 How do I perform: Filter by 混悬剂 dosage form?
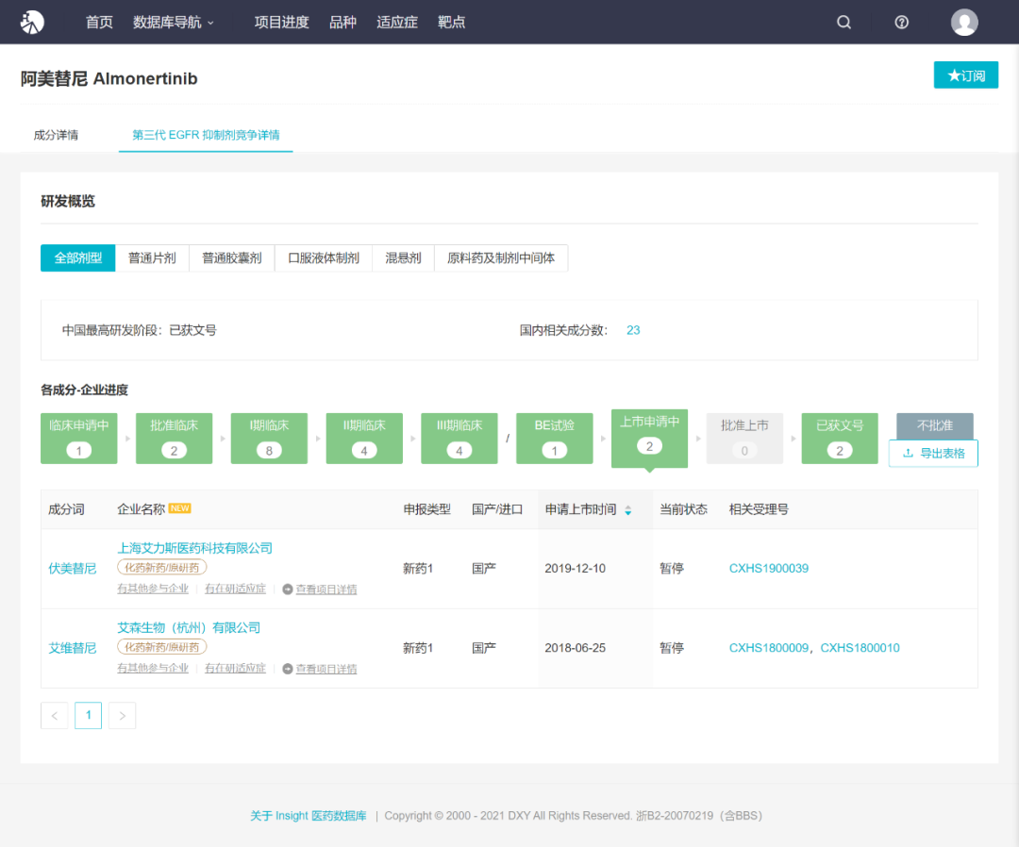tap(403, 257)
